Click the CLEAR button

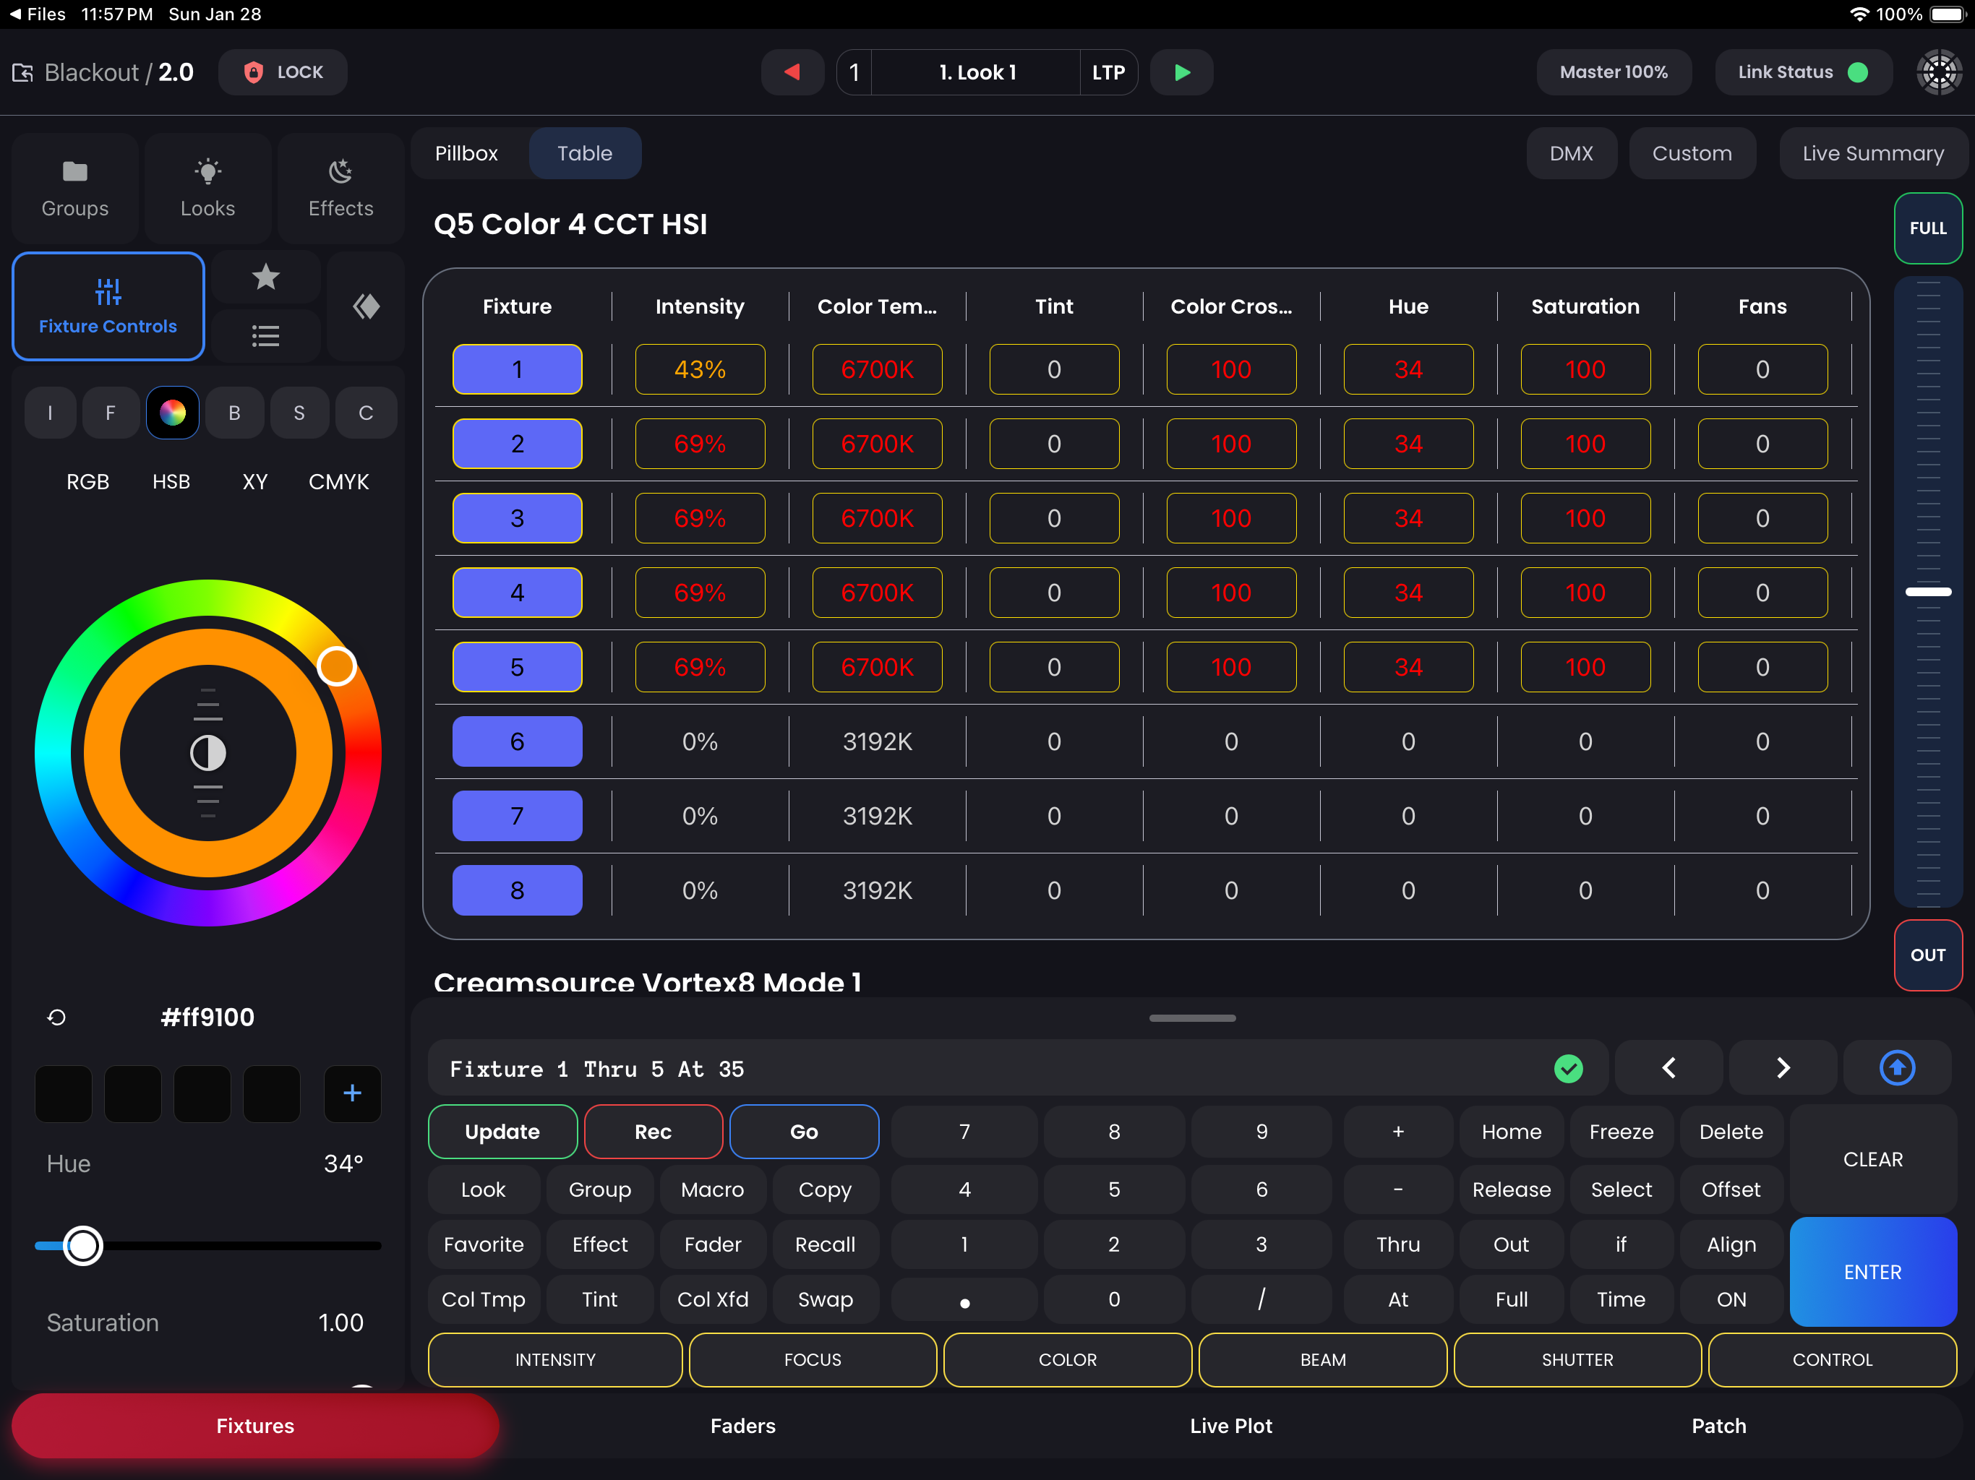[x=1872, y=1160]
